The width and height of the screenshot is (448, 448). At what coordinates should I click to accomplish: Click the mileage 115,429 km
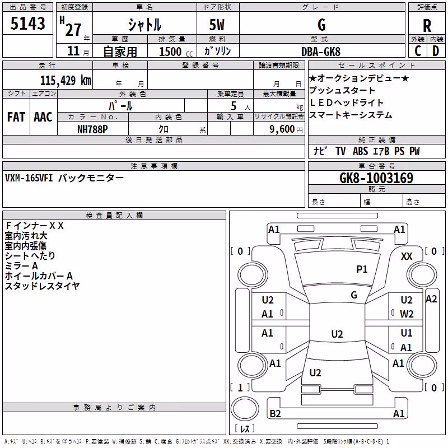[66, 80]
